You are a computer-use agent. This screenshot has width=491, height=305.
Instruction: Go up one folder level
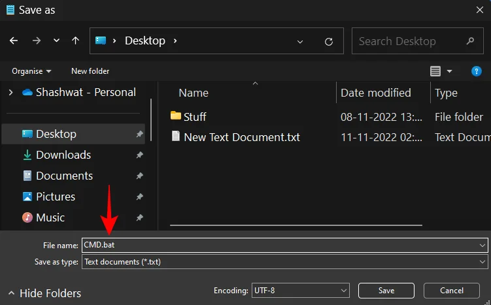tap(75, 40)
